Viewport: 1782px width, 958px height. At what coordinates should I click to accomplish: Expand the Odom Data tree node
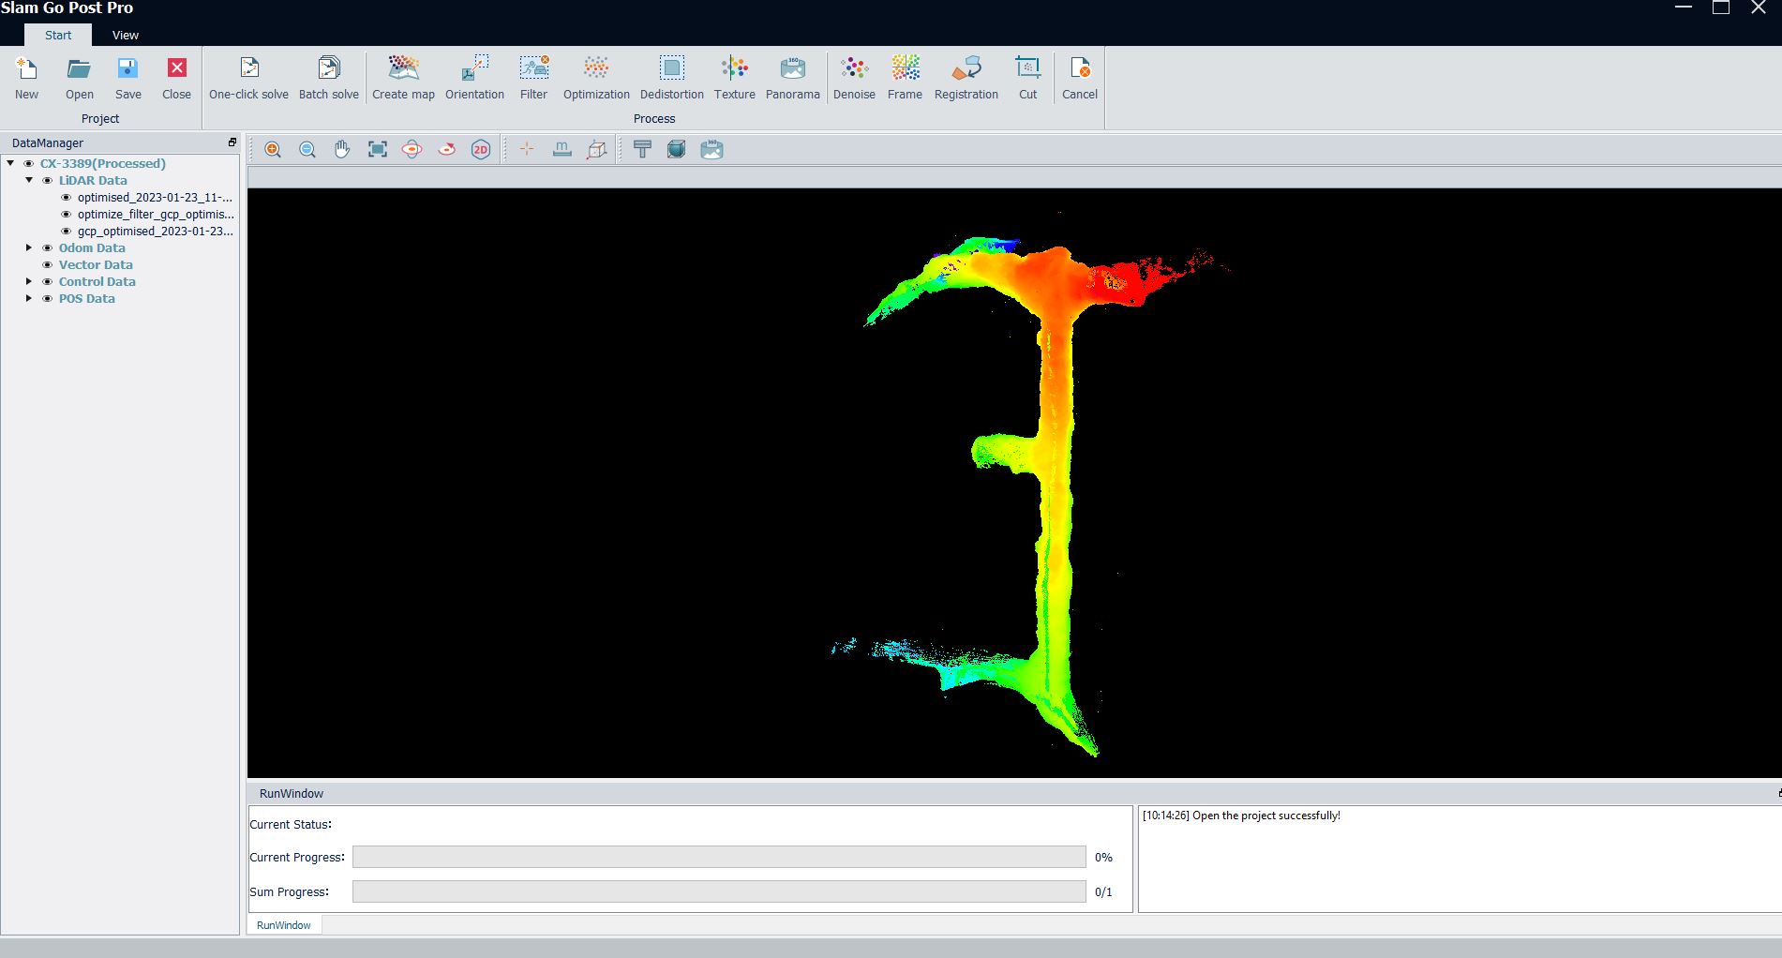pos(29,248)
